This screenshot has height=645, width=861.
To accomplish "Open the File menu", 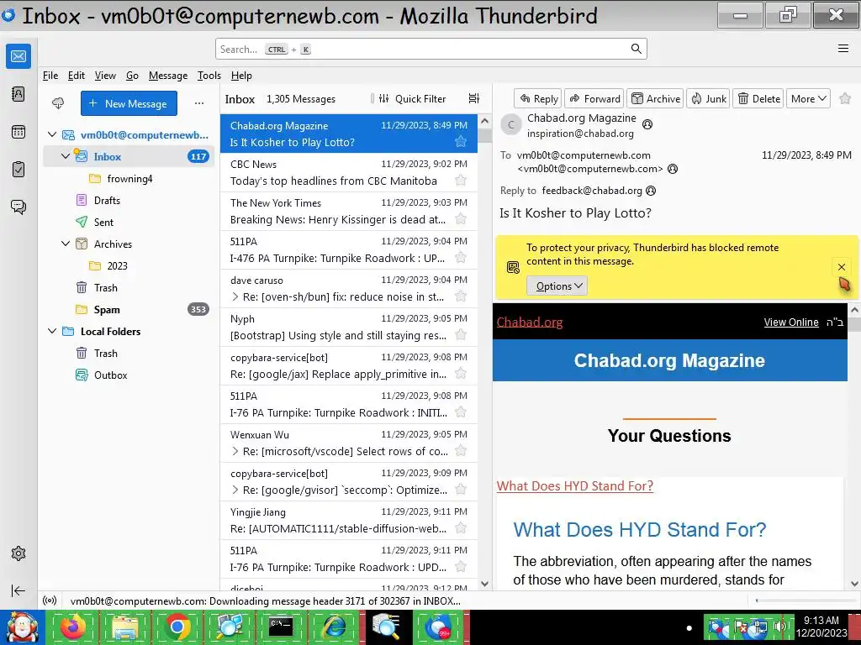I will 50,75.
